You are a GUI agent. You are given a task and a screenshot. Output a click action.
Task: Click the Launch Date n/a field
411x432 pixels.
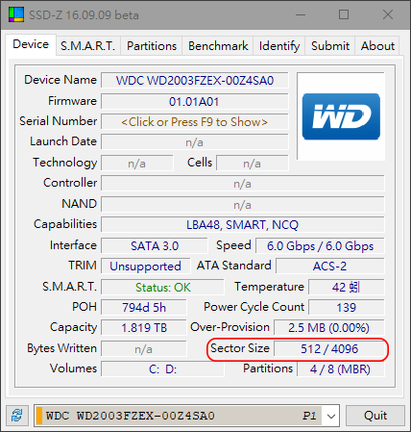pyautogui.click(x=195, y=142)
